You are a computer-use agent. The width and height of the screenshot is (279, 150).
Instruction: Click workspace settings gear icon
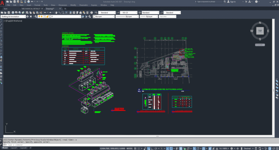[28, 16]
